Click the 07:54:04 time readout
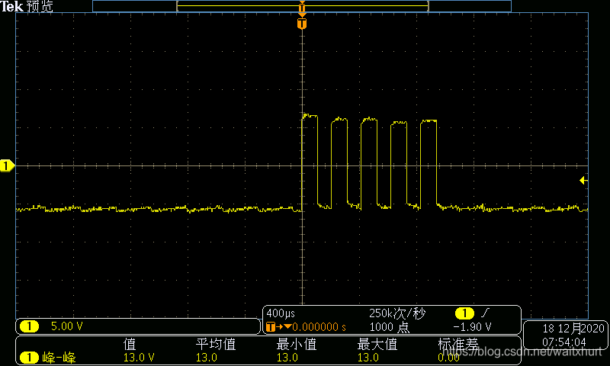Screen dimensions: 610x366 (563, 342)
